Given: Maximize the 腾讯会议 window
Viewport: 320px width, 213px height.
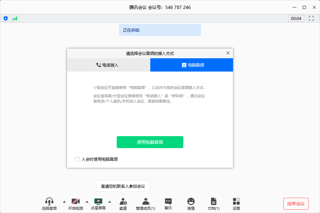Looking at the screenshot, I should pyautogui.click(x=304, y=7).
